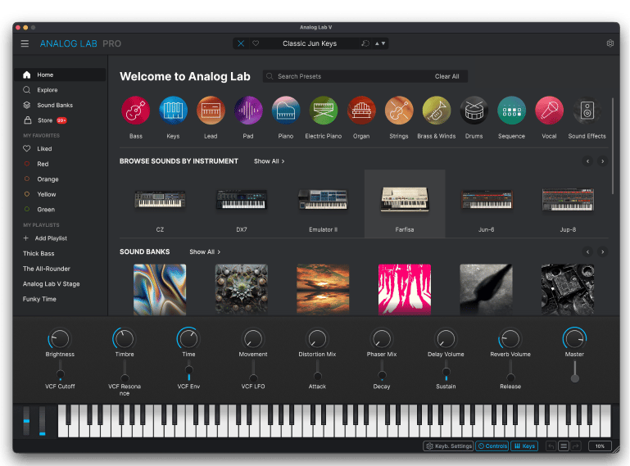Choose the Brass & Winds icon
The height and width of the screenshot is (466, 630).
point(436,110)
